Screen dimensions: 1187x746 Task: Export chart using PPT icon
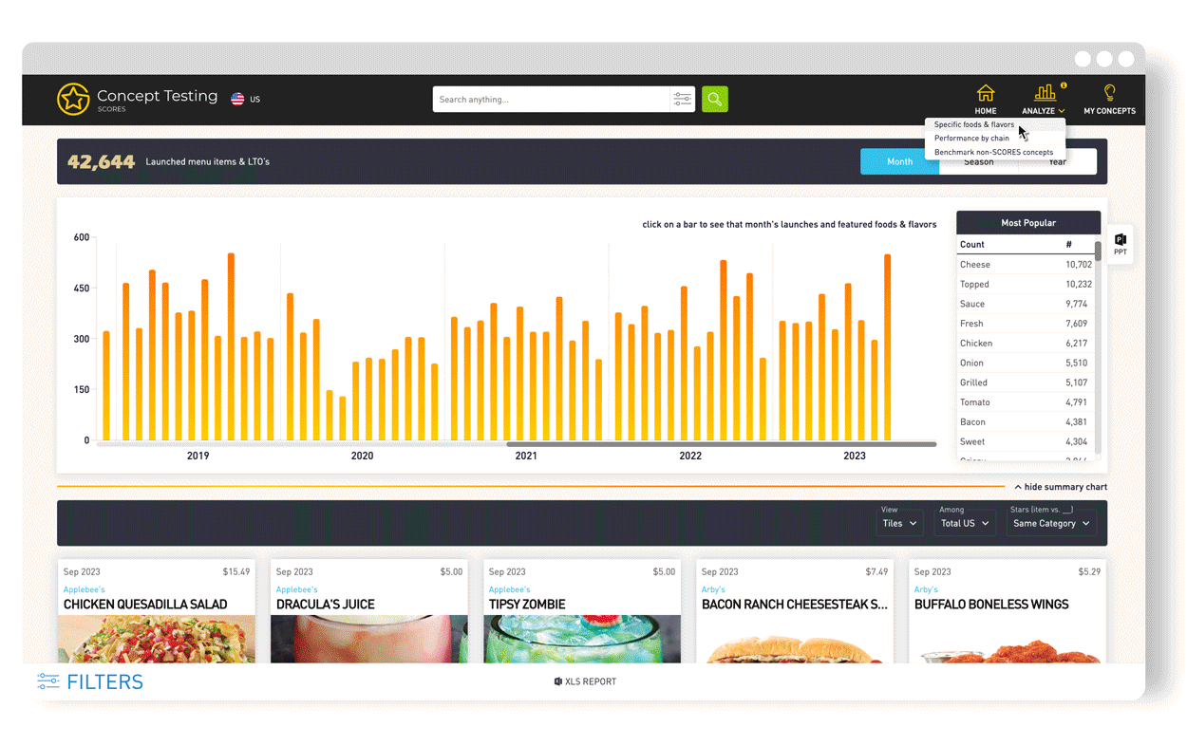pos(1120,244)
